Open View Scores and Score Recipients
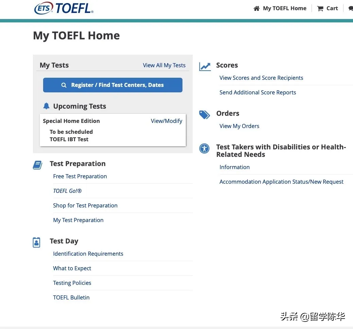 click(x=261, y=78)
